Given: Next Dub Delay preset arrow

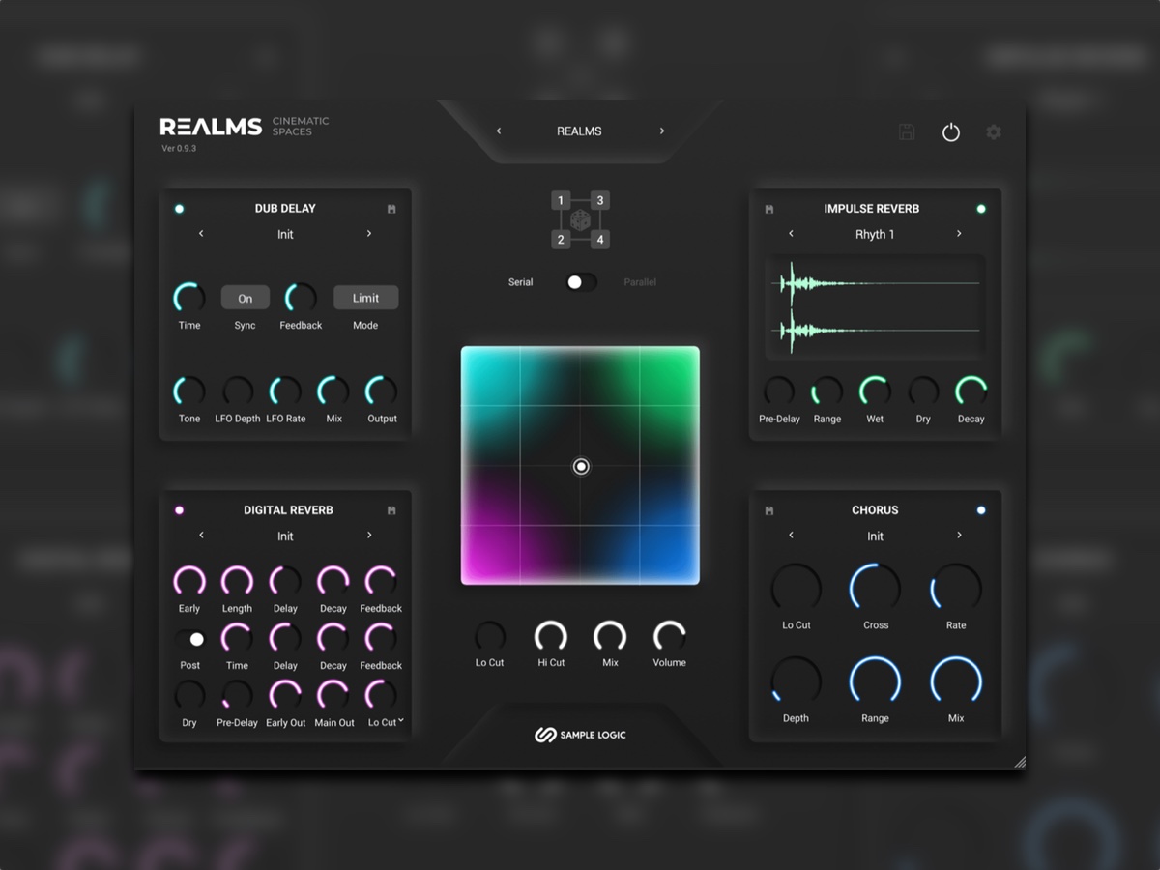Looking at the screenshot, I should point(369,234).
